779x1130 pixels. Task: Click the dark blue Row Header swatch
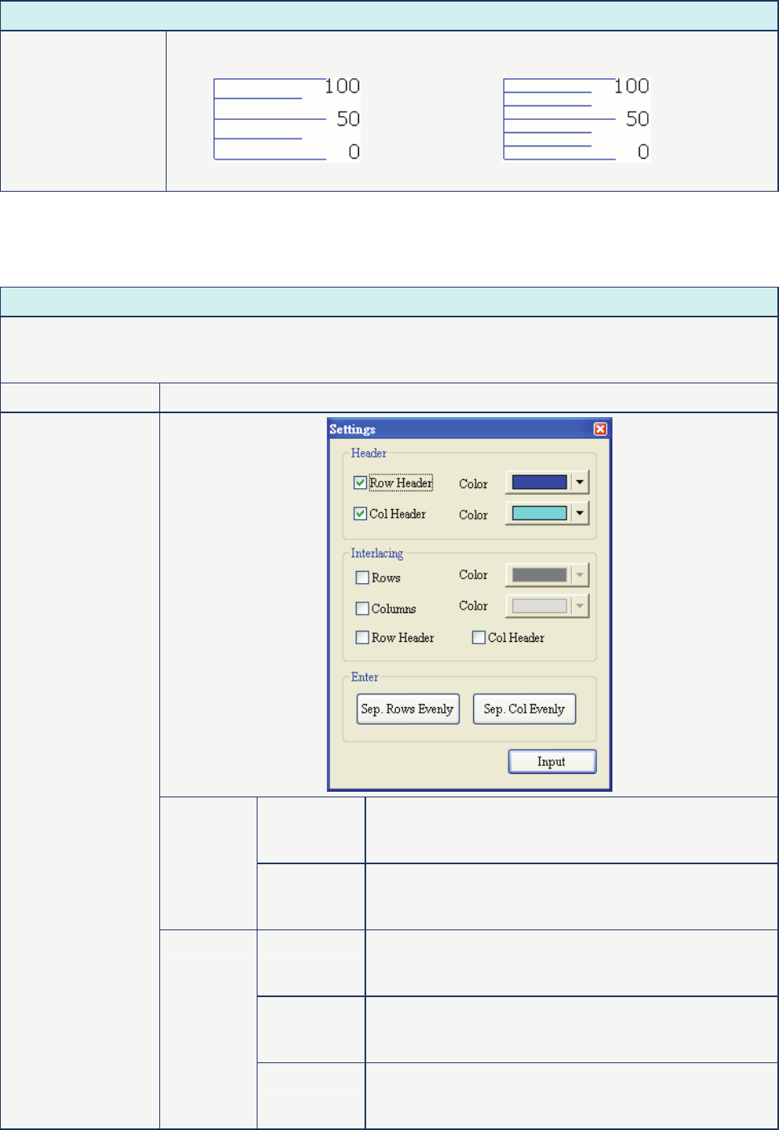[x=539, y=482]
